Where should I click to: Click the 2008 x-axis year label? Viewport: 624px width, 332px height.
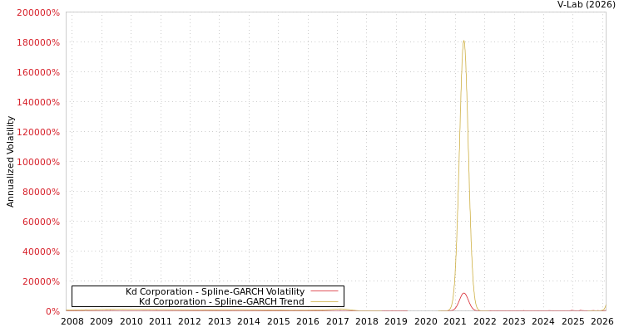click(72, 321)
